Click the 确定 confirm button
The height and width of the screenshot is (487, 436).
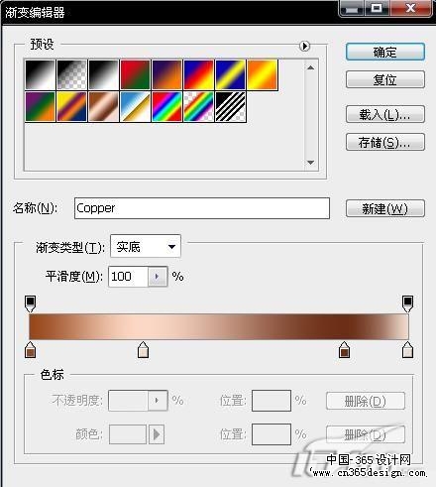pos(385,52)
